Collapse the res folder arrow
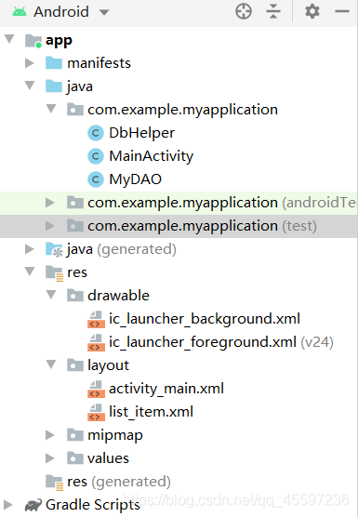Screen dimensions: 358x517 [x=30, y=272]
